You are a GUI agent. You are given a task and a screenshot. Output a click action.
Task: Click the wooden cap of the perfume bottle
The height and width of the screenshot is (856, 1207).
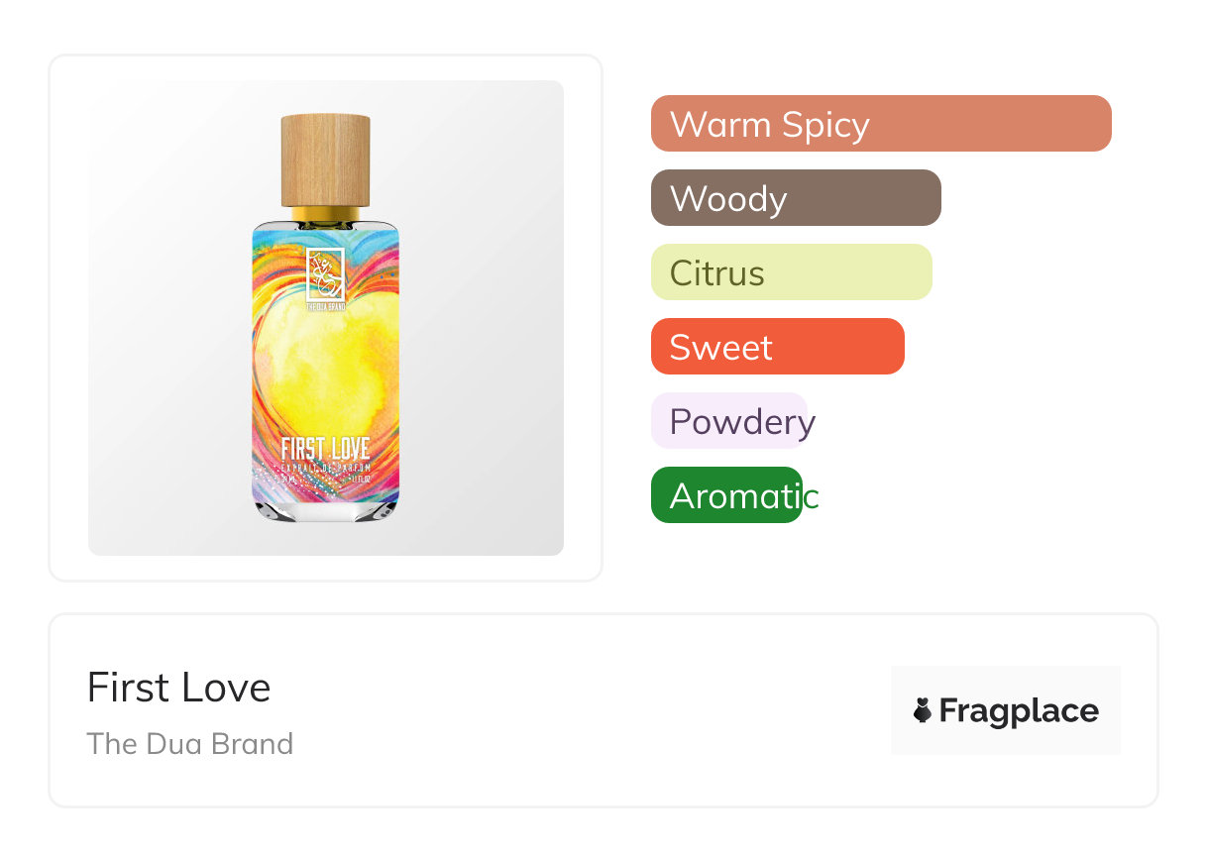(x=325, y=160)
